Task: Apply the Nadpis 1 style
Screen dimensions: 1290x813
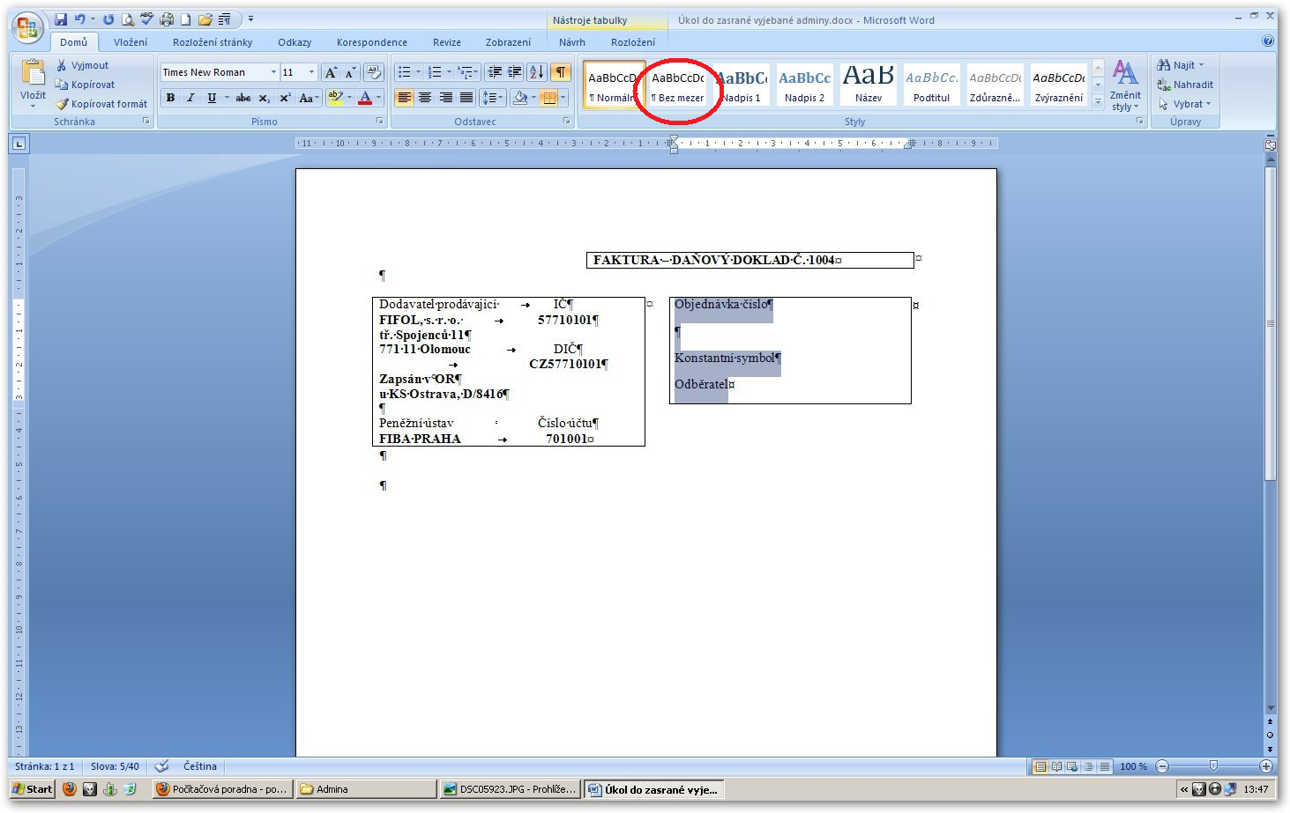Action: tap(742, 85)
